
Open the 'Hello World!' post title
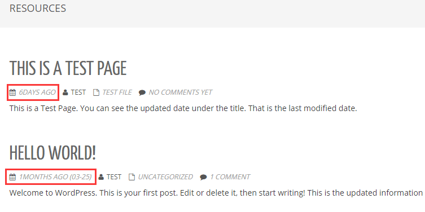click(53, 153)
